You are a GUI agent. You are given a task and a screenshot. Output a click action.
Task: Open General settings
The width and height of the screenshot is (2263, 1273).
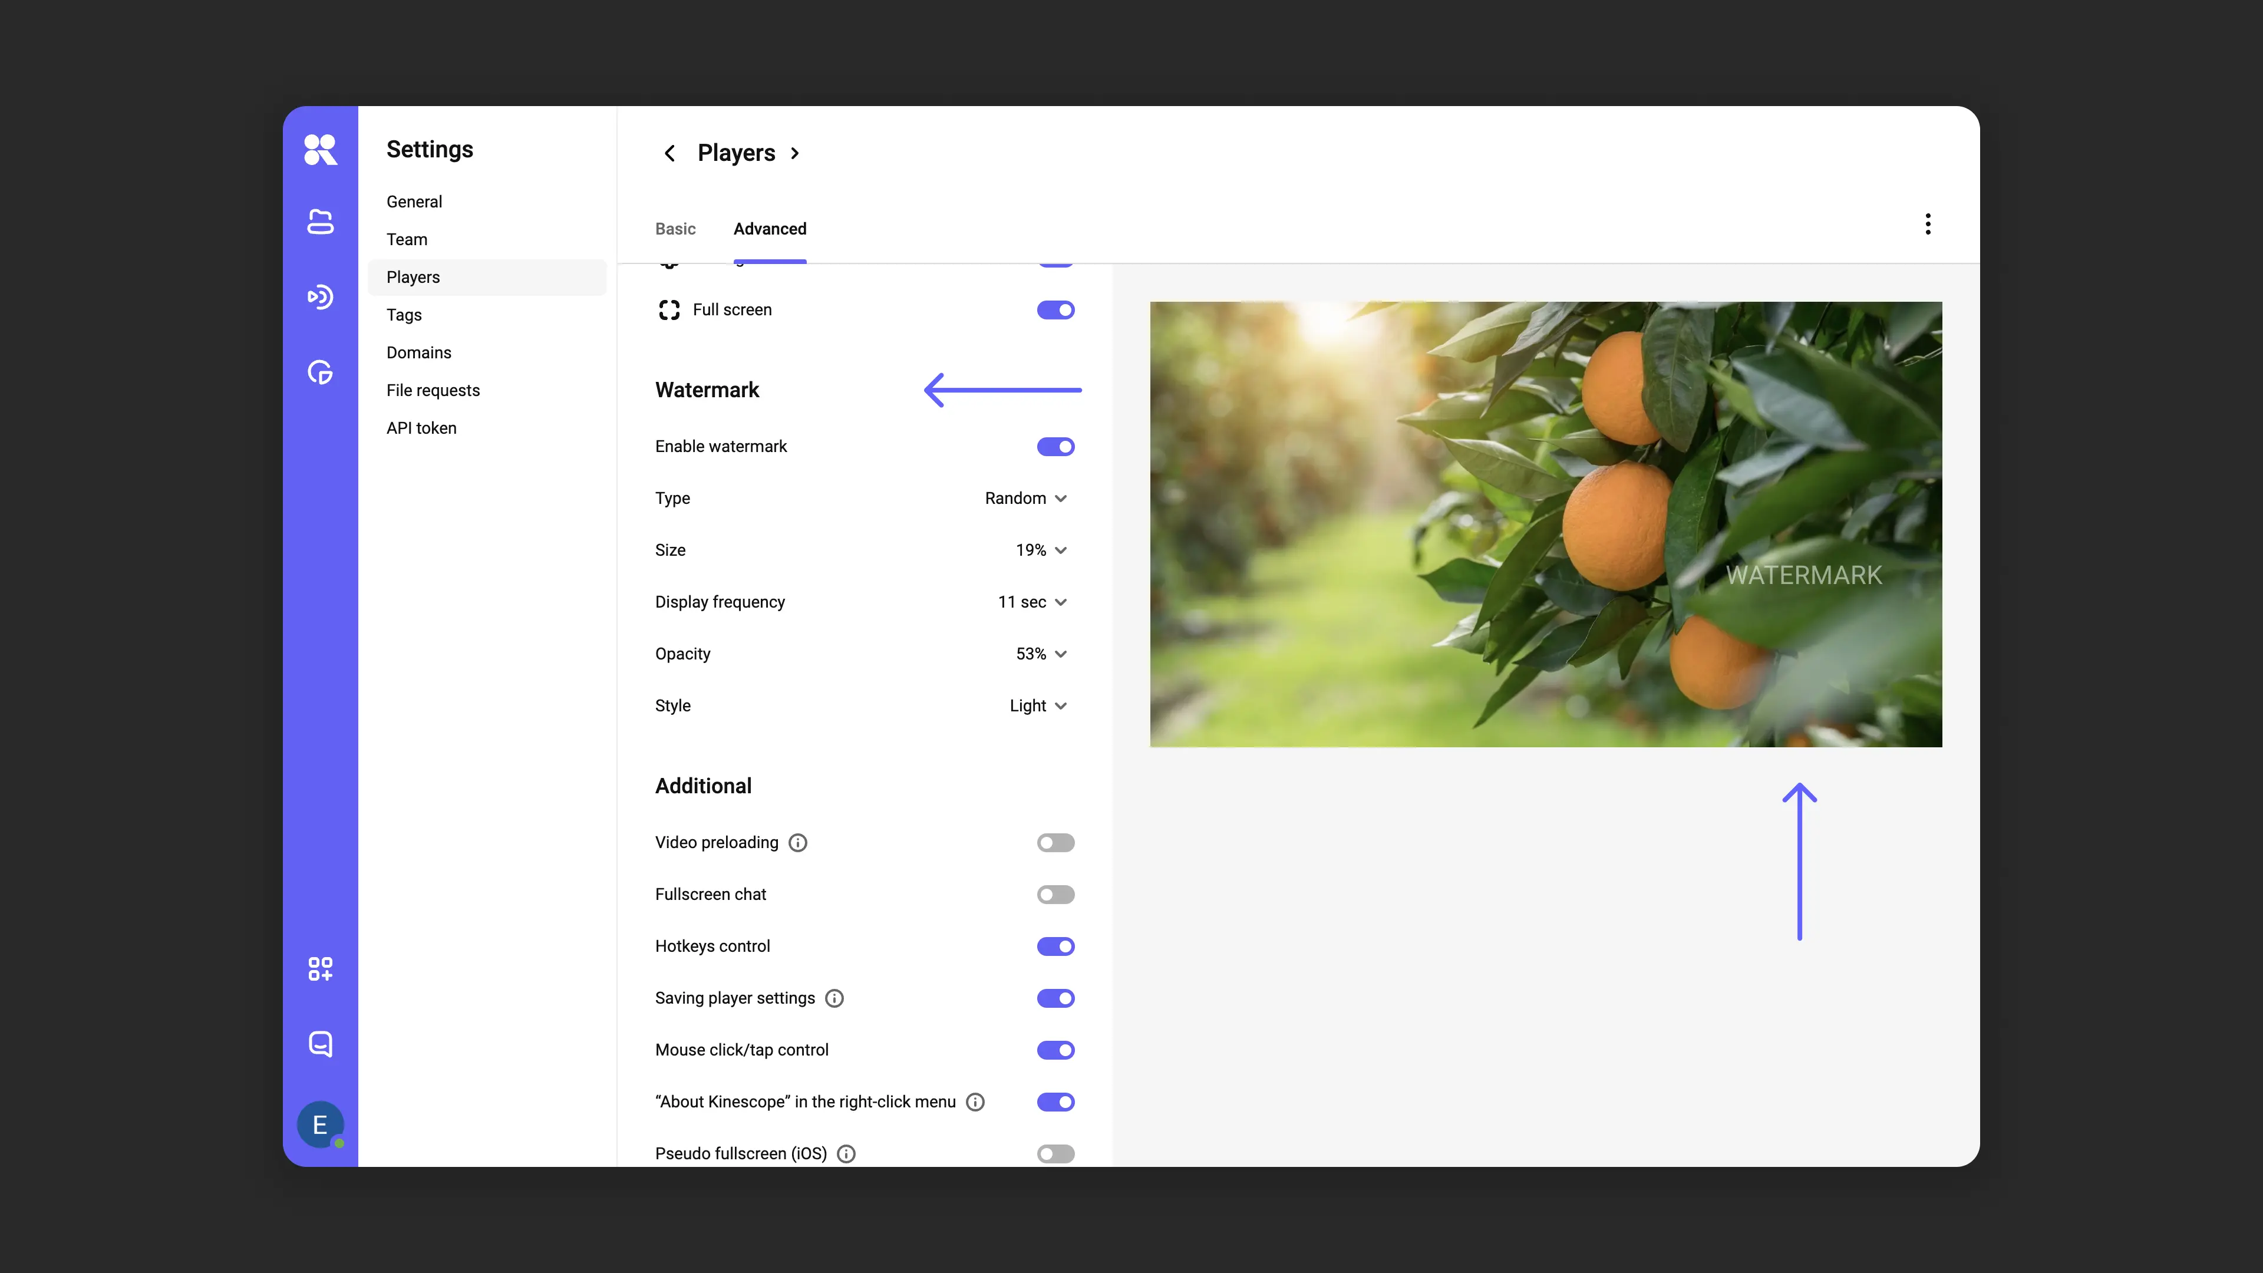(487, 202)
